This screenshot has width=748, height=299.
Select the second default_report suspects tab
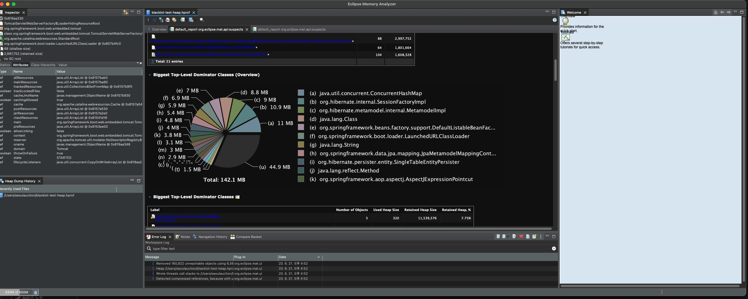click(289, 29)
